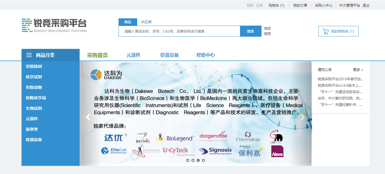Click the shopping cart icon in search header
The height and width of the screenshot is (174, 385).
[x=326, y=31]
